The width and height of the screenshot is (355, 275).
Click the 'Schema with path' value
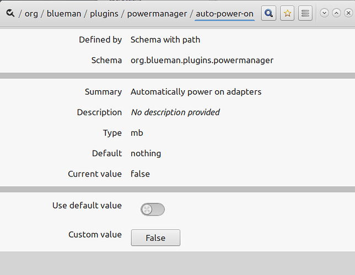coord(165,40)
